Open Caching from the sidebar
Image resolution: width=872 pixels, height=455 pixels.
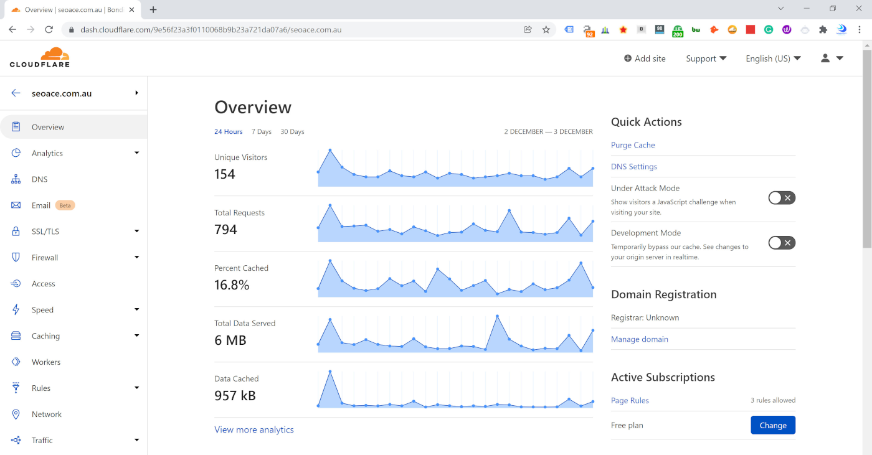pos(16,335)
